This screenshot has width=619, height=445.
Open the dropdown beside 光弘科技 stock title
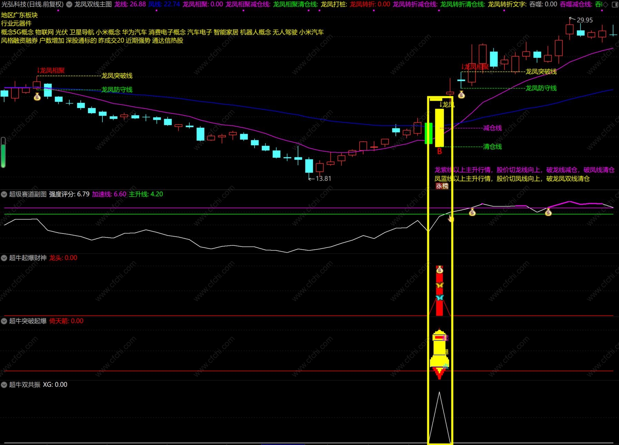pos(69,4)
